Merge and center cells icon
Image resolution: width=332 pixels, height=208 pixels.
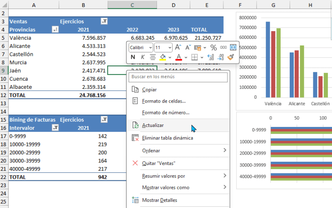pos(233,48)
